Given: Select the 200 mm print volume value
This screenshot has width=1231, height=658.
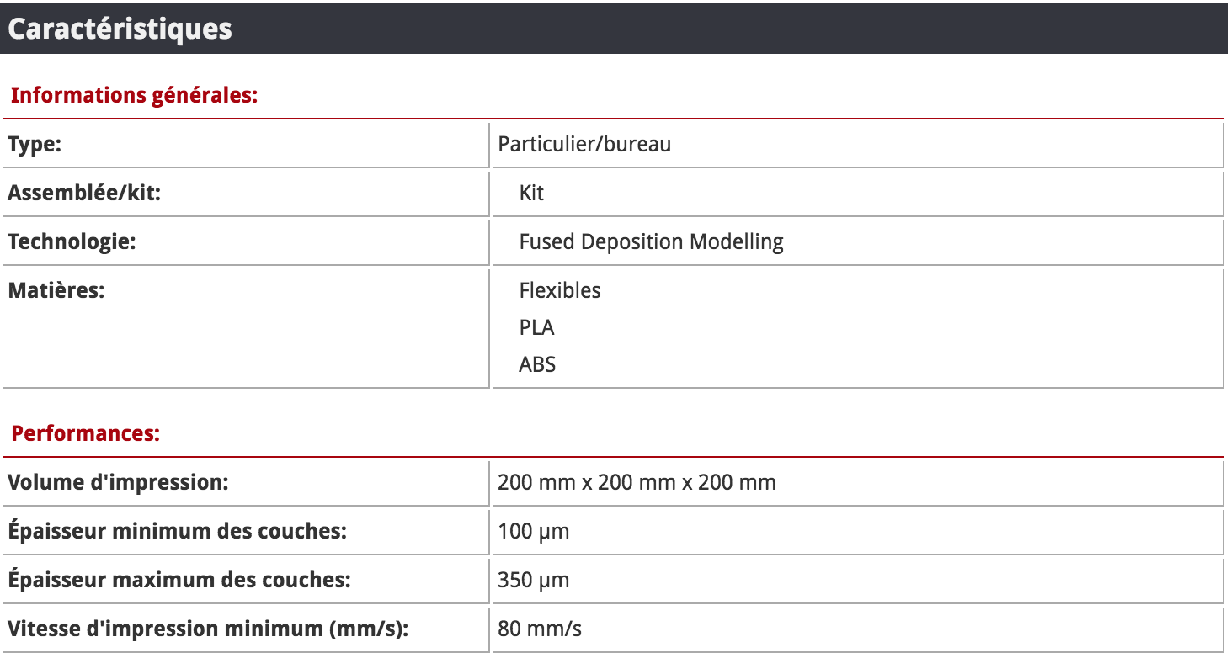Looking at the screenshot, I should coord(637,483).
